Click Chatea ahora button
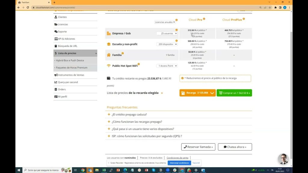 pyautogui.click(x=235, y=147)
